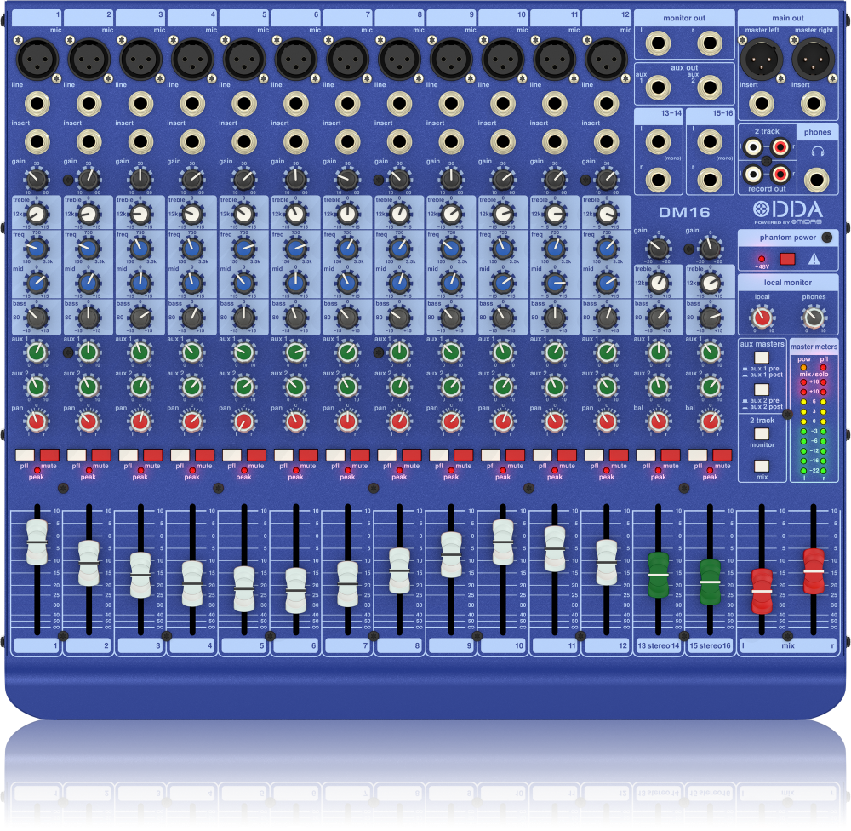The image size is (851, 831).
Task: Turn the channel 1 gain knob
Action: pyautogui.click(x=37, y=180)
